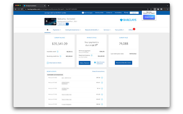Open the Offers tab

point(131,30)
